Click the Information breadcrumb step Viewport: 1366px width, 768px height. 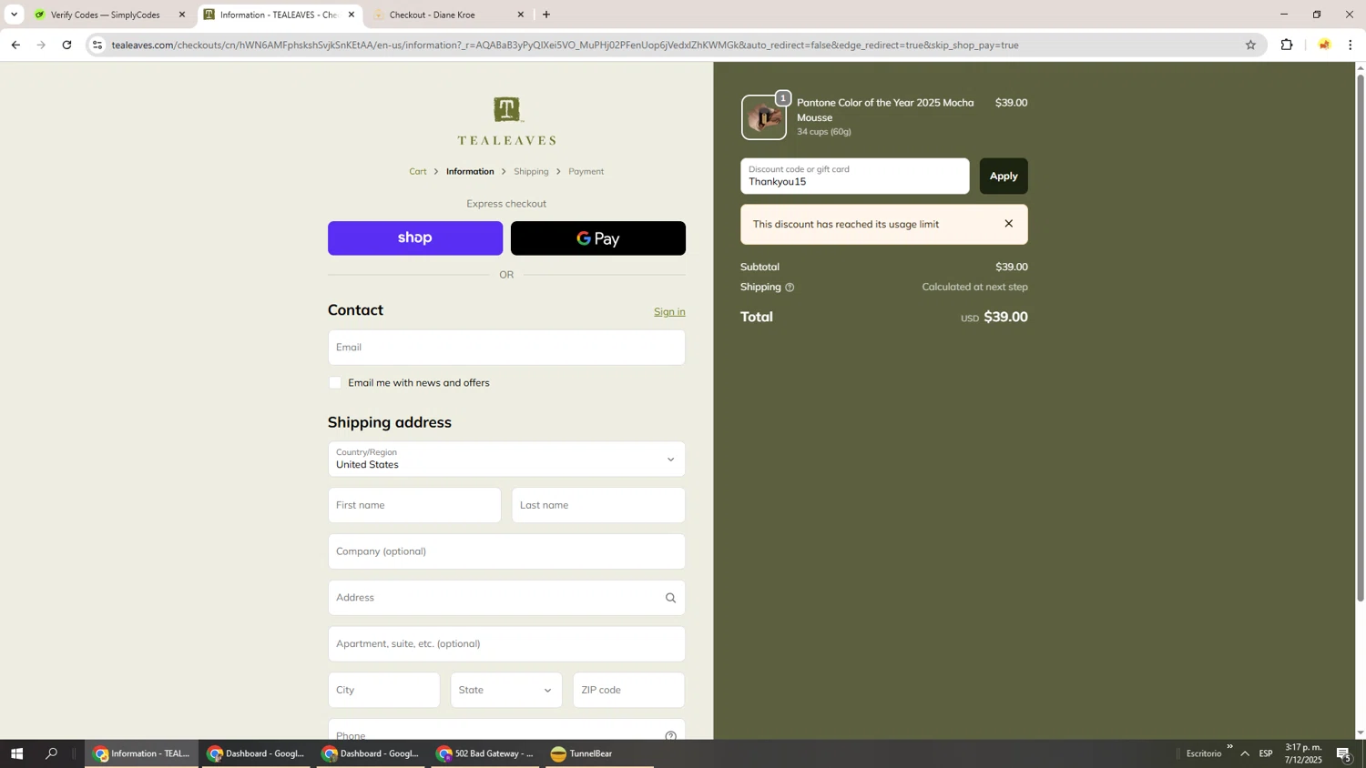click(x=470, y=171)
